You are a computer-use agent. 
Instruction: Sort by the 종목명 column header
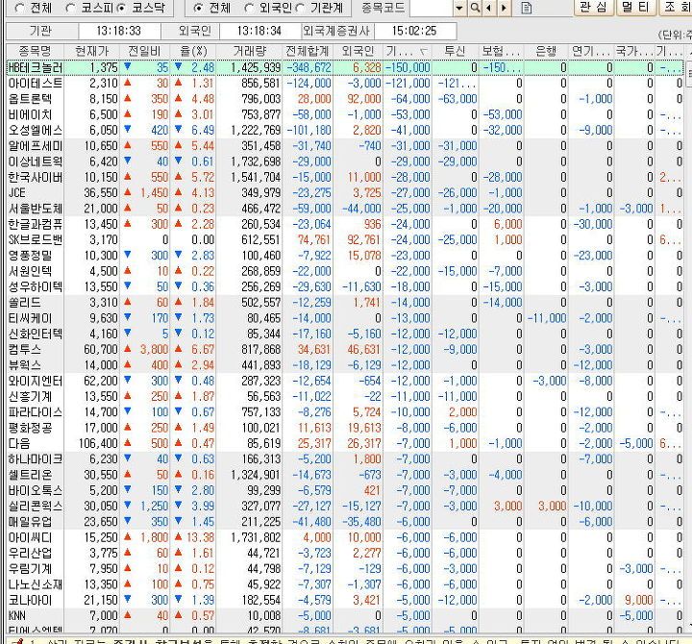coord(35,51)
